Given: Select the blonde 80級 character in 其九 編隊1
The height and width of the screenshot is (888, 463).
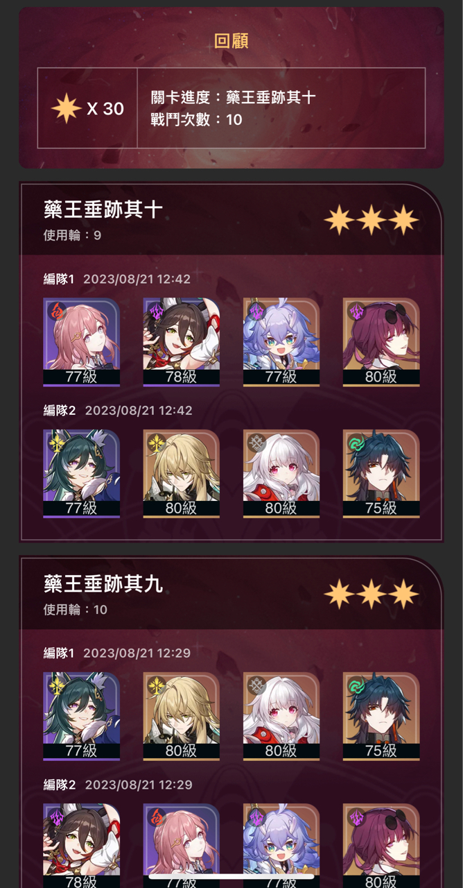Looking at the screenshot, I should pos(182,717).
